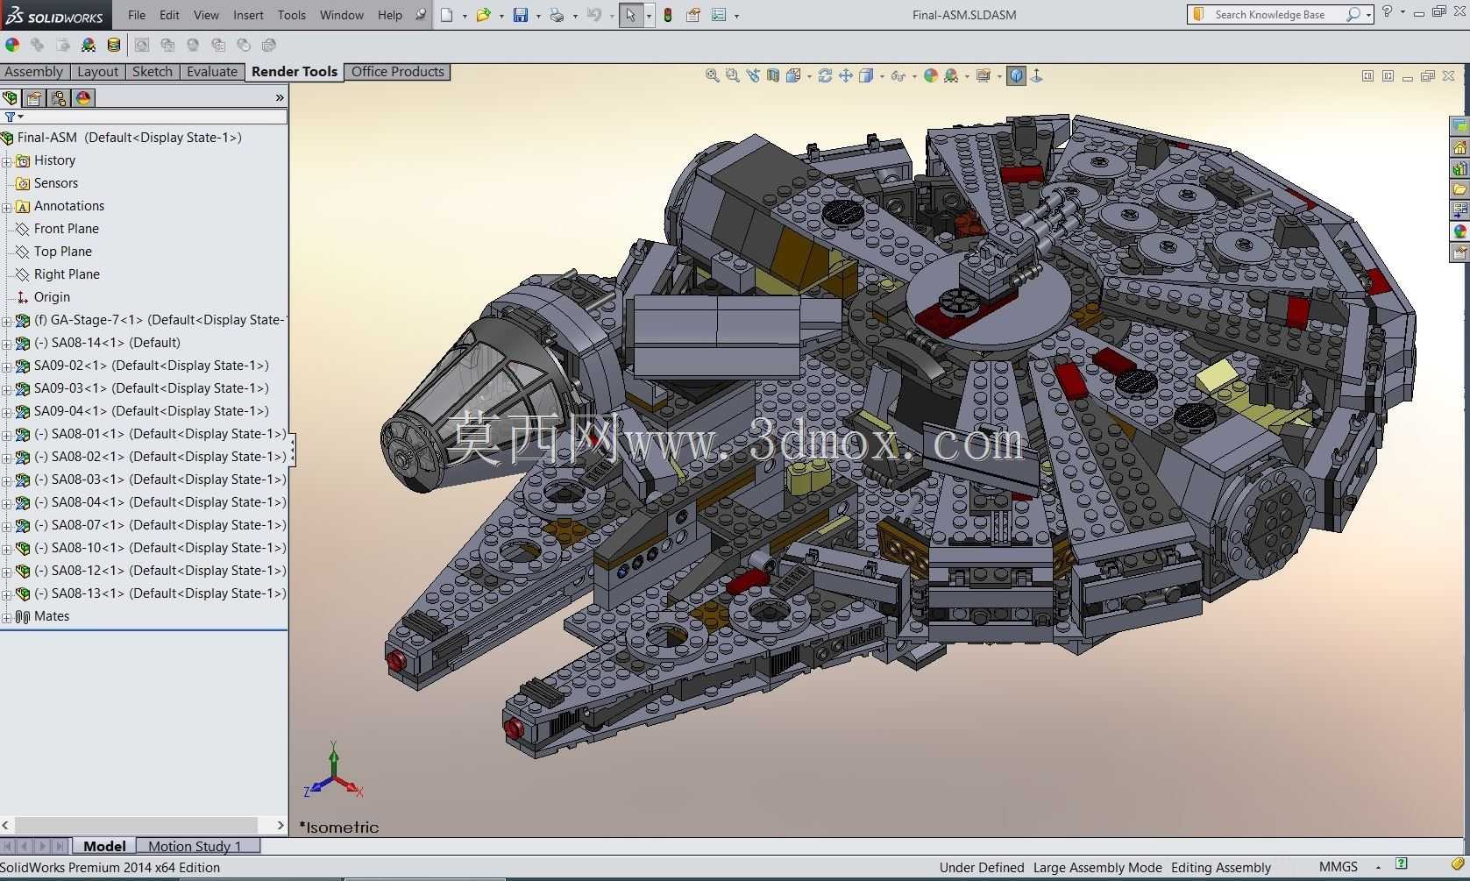This screenshot has width=1470, height=881.
Task: Expand the FeatureManager panel with double chevron
Action: coord(280,98)
